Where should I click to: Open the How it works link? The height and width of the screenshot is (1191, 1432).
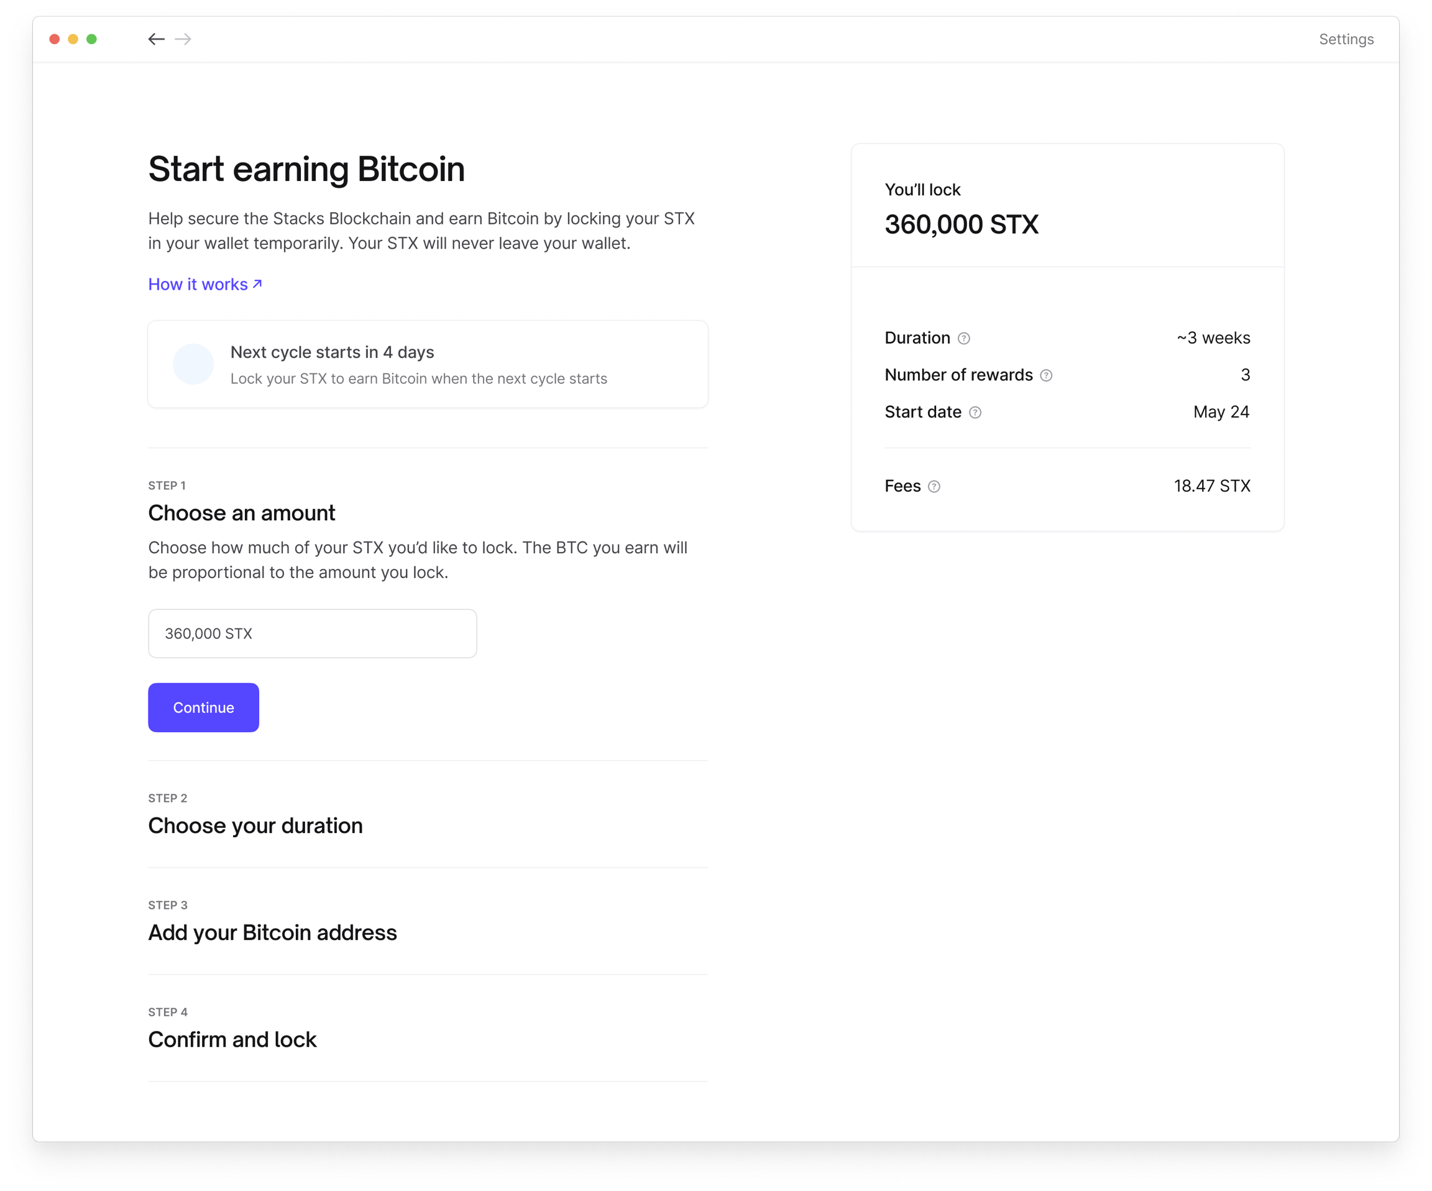[x=204, y=285]
